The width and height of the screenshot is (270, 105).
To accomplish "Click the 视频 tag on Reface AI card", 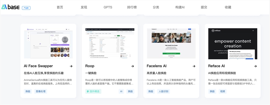I will 223,92.
